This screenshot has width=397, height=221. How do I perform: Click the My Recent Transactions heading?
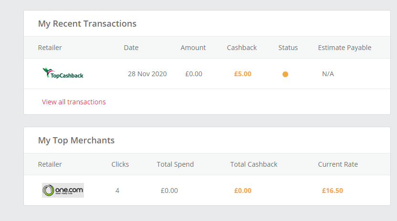click(87, 24)
